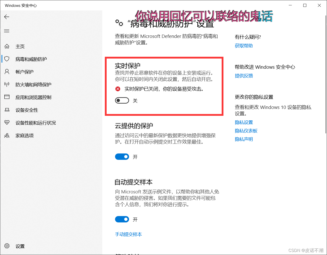
Task: Click the 获取帮助 link
Action: 244,46
